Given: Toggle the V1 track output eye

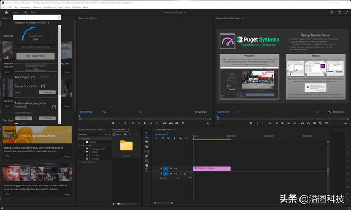Looking at the screenshot, I should (x=175, y=168).
